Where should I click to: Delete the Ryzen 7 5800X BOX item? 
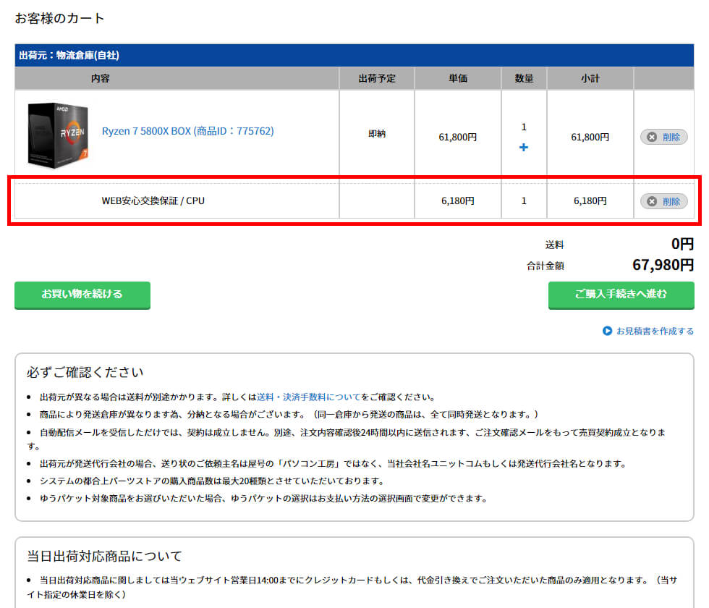coord(664,137)
